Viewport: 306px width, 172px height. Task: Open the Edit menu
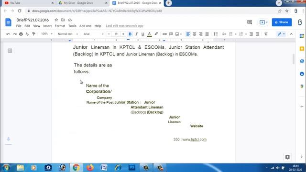coord(27,26)
